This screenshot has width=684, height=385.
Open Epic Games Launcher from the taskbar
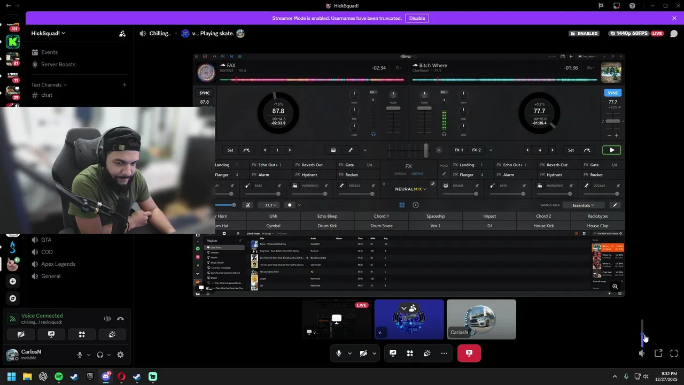click(x=90, y=376)
